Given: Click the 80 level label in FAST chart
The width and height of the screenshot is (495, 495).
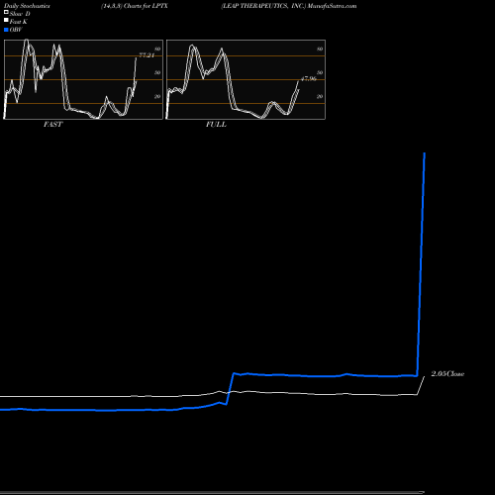Looking at the screenshot, I should [157, 49].
